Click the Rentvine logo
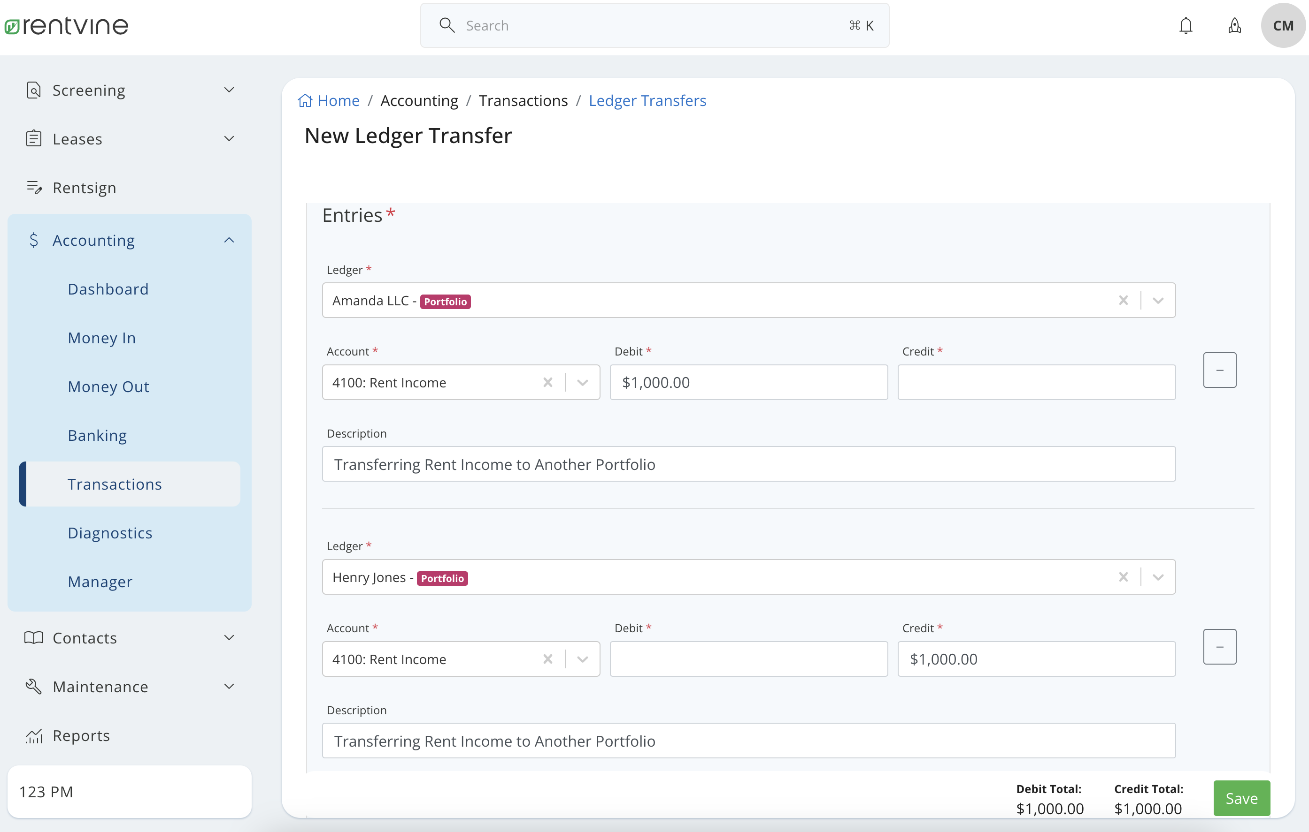 pyautogui.click(x=66, y=25)
